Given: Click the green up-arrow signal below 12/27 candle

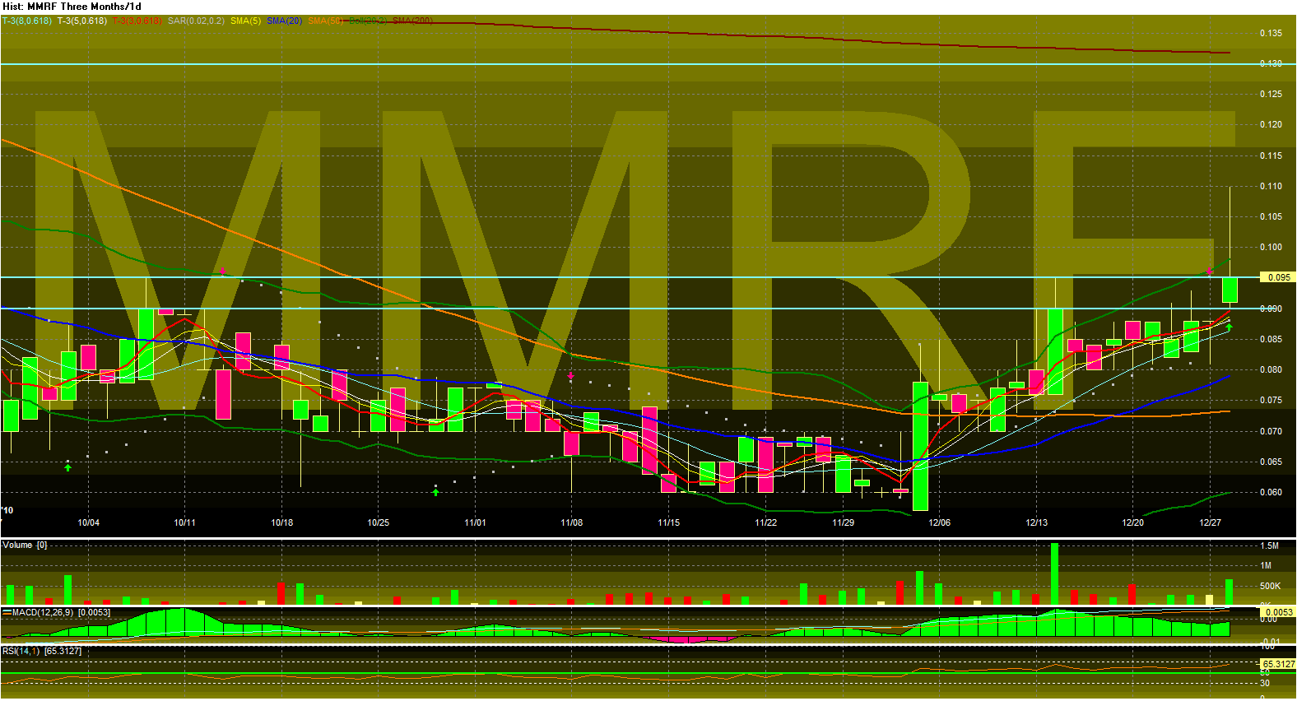Looking at the screenshot, I should click(x=1229, y=327).
